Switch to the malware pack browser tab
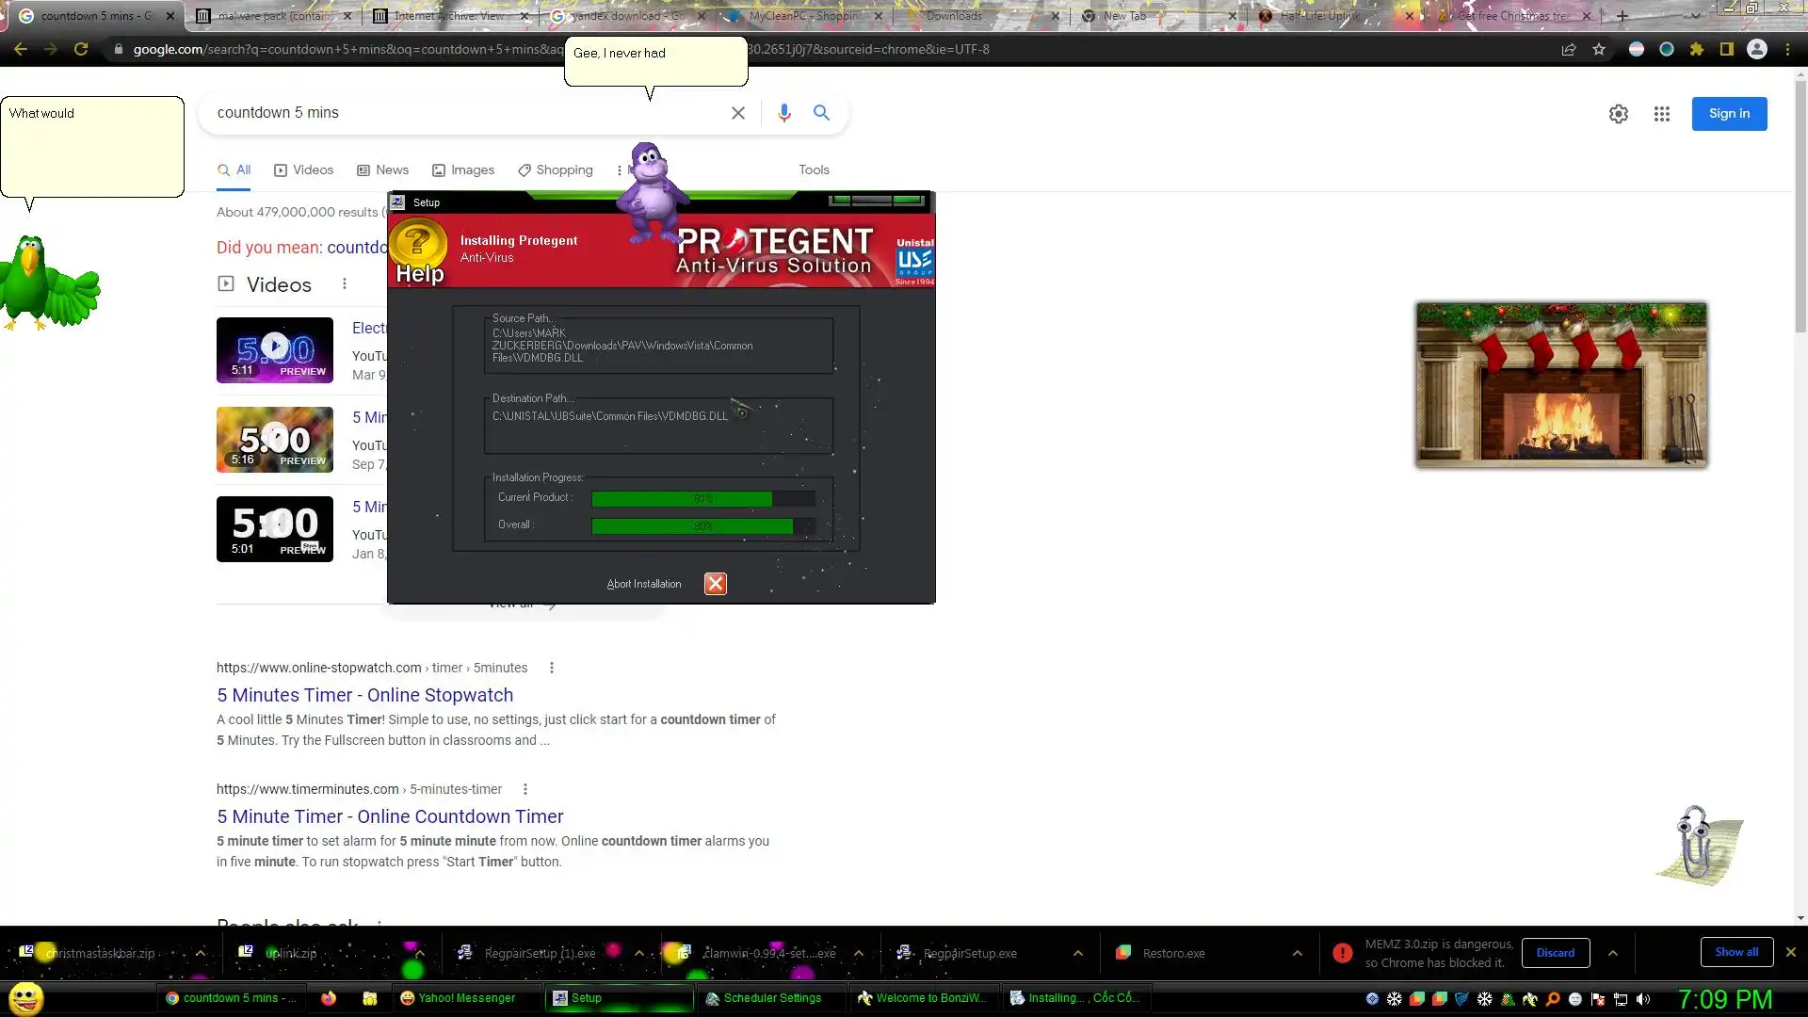The height and width of the screenshot is (1017, 1808). pyautogui.click(x=273, y=16)
